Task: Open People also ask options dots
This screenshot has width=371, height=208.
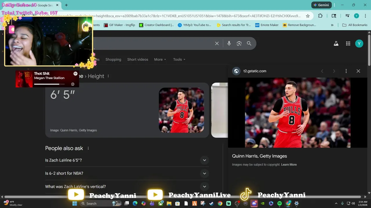Action: 88,148
